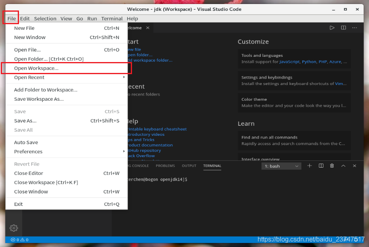
Task: Click the errors and warnings status indicator
Action: tap(20, 240)
